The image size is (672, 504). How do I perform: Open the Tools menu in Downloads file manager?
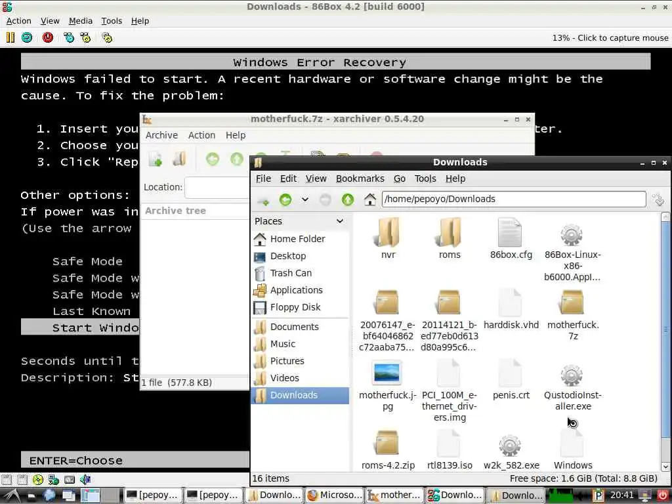pos(425,178)
